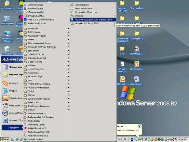Open Internet Explorer from programs list
The image size is (189, 142).
click(x=46, y=139)
